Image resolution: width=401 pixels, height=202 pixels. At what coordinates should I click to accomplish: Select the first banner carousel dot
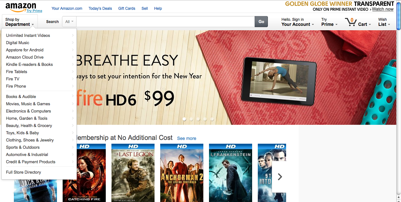point(184,119)
